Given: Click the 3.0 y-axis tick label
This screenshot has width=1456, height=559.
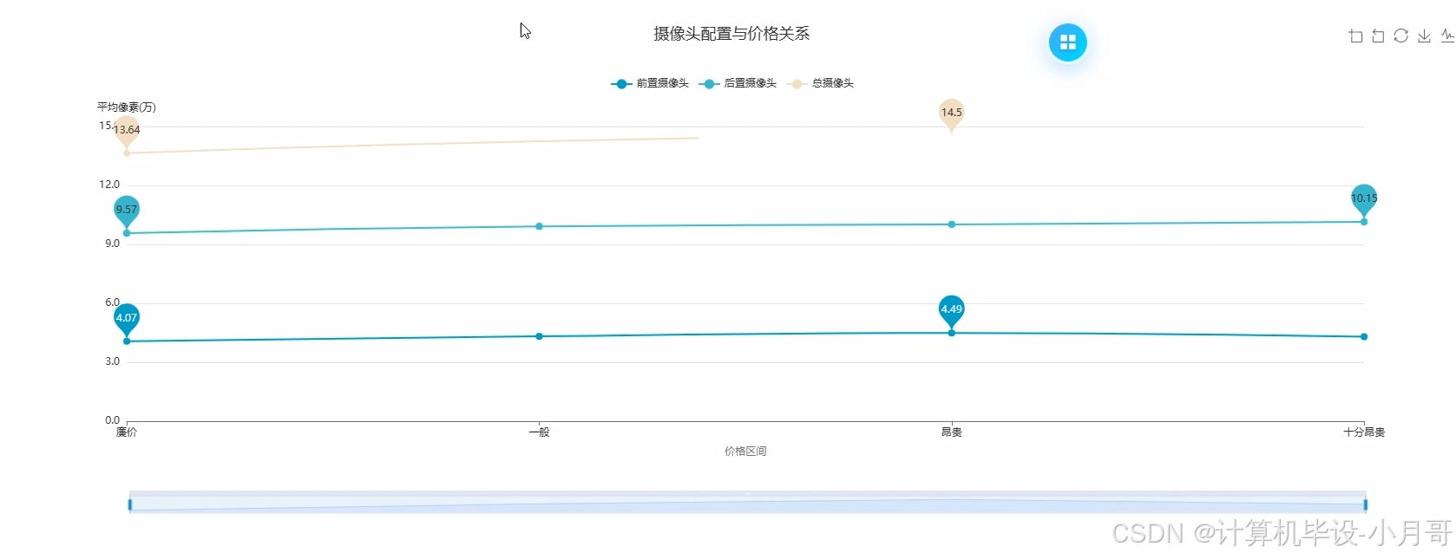Looking at the screenshot, I should [112, 361].
